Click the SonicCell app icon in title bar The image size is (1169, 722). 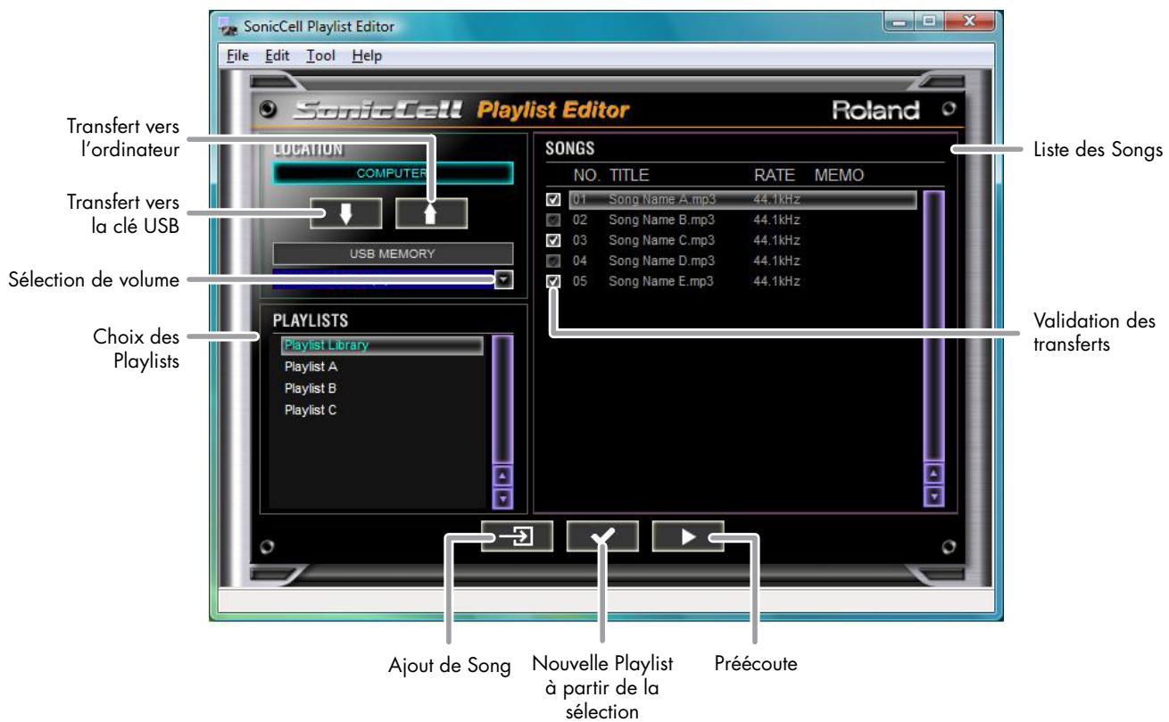(228, 26)
